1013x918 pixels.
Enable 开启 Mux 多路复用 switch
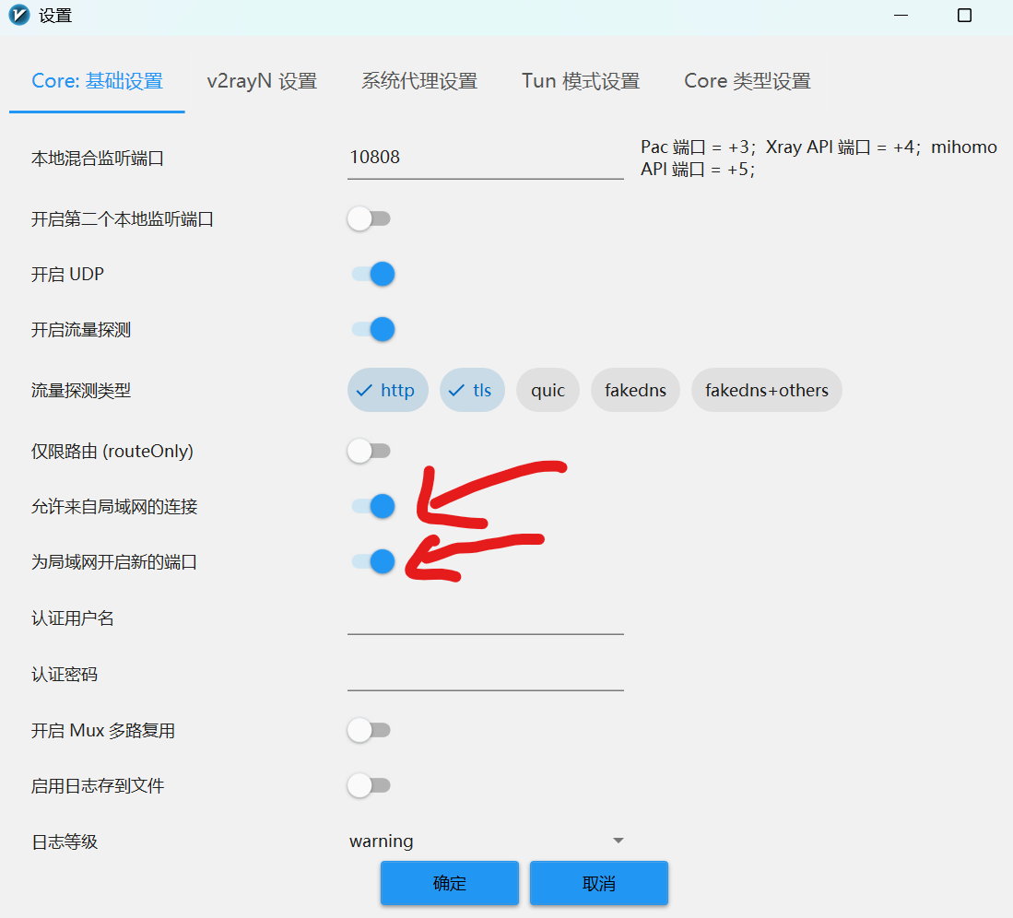coord(370,731)
